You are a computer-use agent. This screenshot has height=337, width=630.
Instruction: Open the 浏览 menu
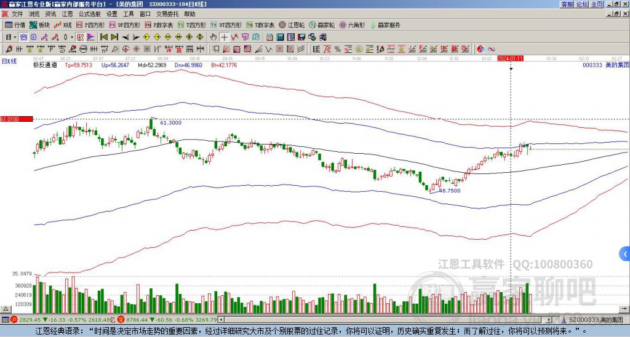34,14
